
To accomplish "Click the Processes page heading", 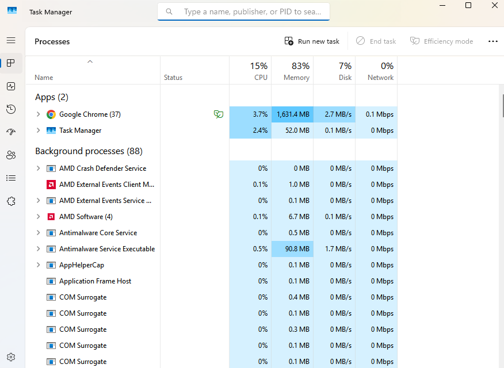I will pos(52,41).
